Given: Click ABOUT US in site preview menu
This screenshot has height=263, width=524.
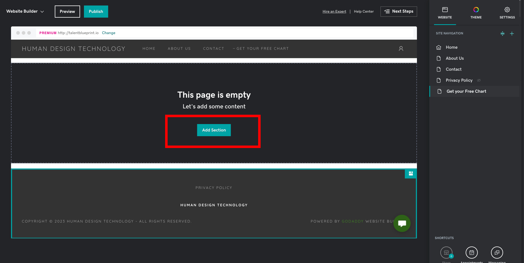Looking at the screenshot, I should coord(179,48).
